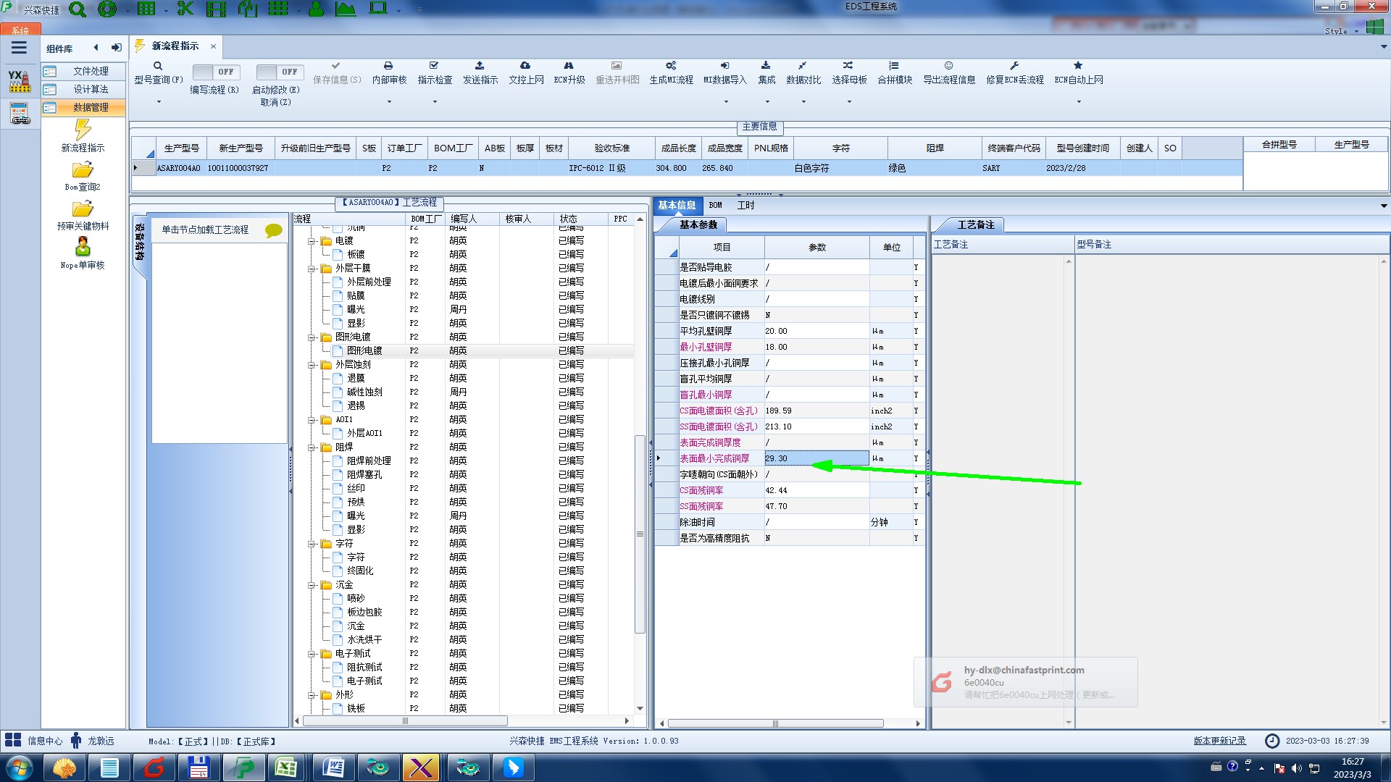Open dropdown arrow under 型号查询
This screenshot has width=1391, height=782.
159,102
